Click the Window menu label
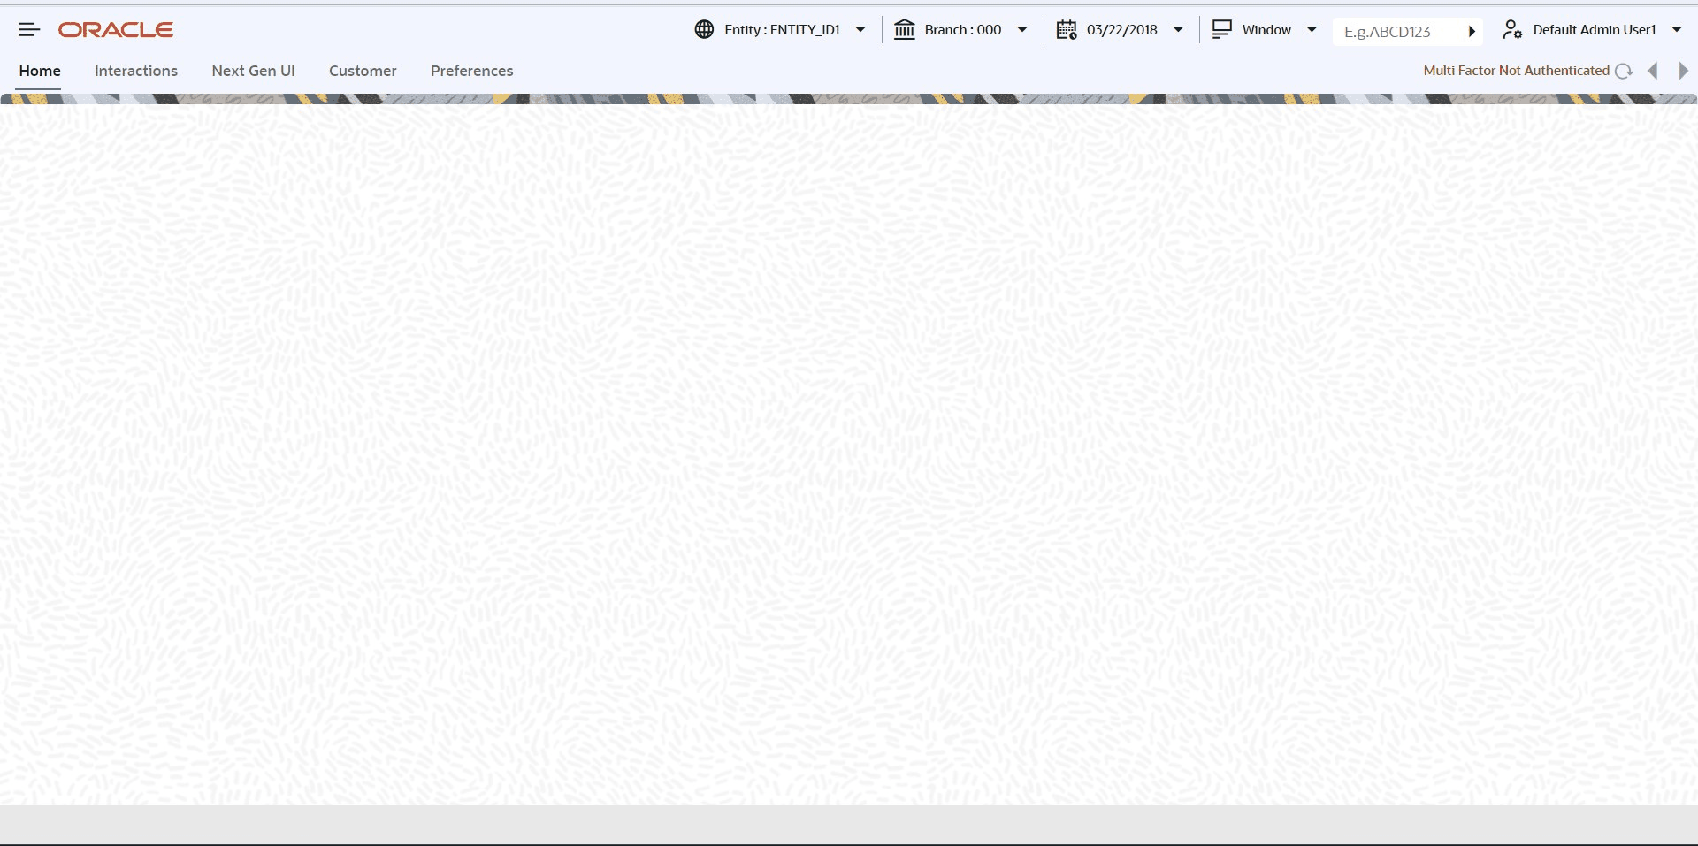Image resolution: width=1698 pixels, height=846 pixels. click(x=1266, y=30)
